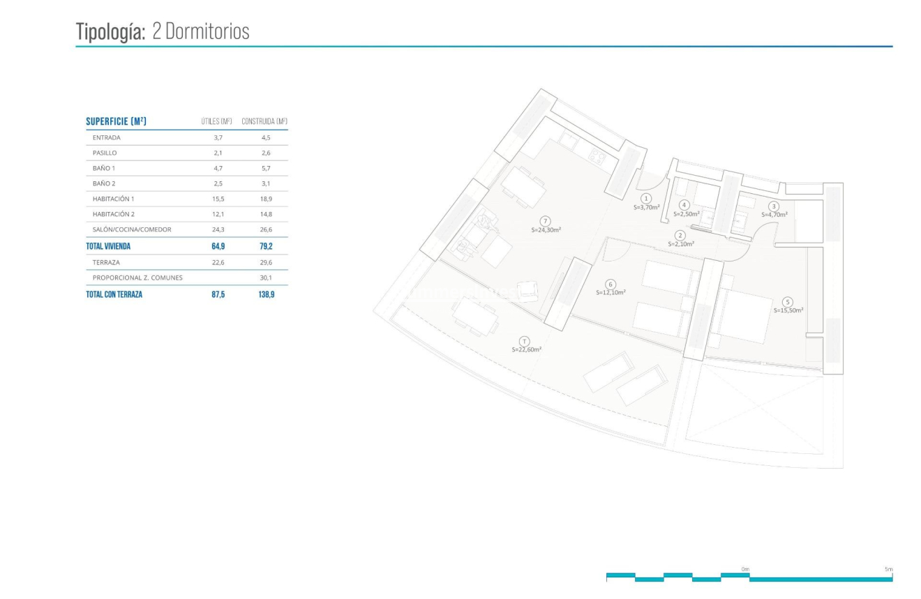The width and height of the screenshot is (921, 599).
Task: Click room marker 3 on the floor plan
Action: [774, 206]
